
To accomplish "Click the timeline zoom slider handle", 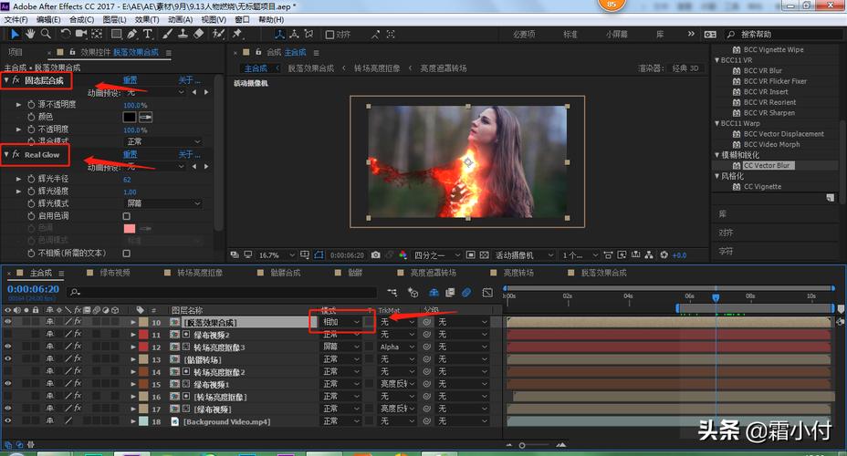I will pos(522,446).
